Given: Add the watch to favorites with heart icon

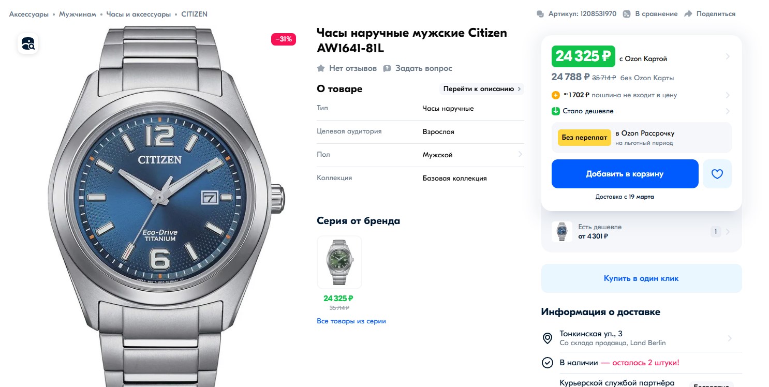Looking at the screenshot, I should click(717, 174).
